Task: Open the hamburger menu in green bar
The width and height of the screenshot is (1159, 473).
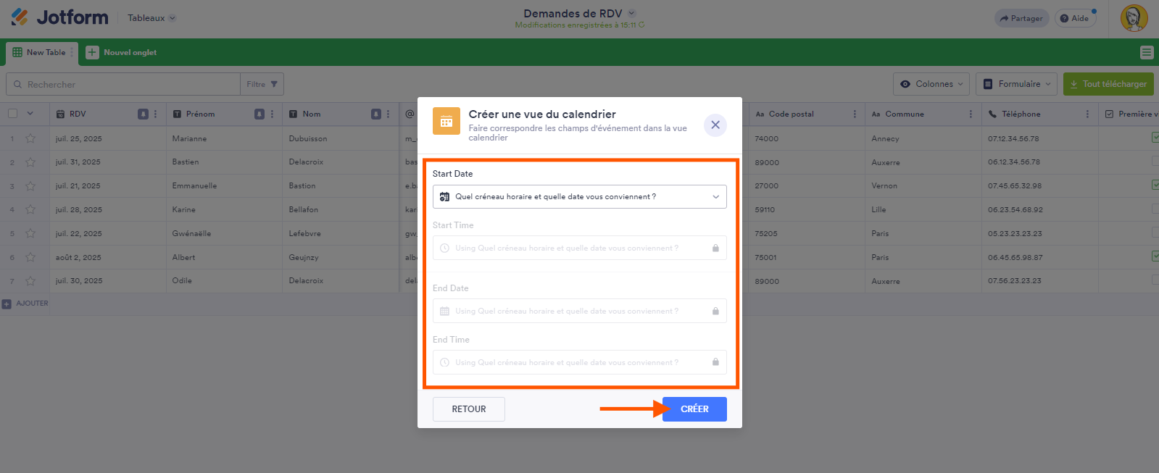Action: pyautogui.click(x=1146, y=52)
